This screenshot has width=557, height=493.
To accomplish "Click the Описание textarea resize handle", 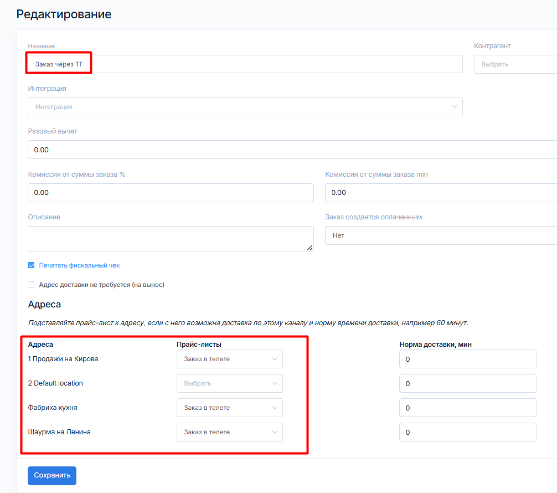I will [x=310, y=248].
